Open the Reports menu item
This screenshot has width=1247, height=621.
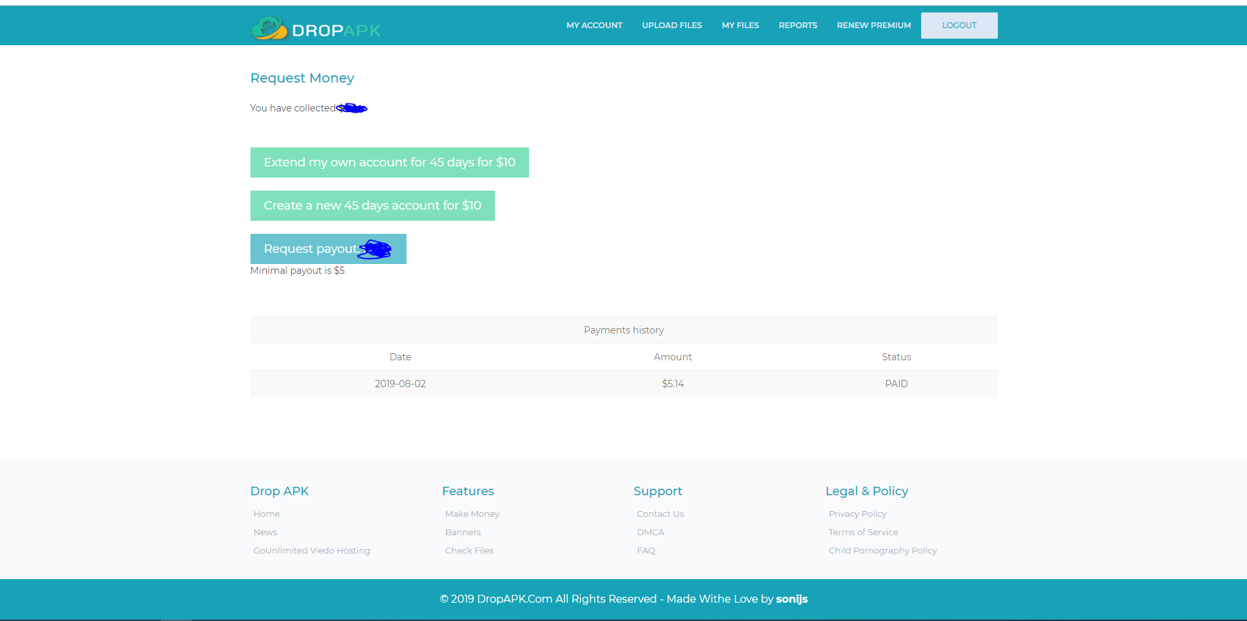pos(797,26)
